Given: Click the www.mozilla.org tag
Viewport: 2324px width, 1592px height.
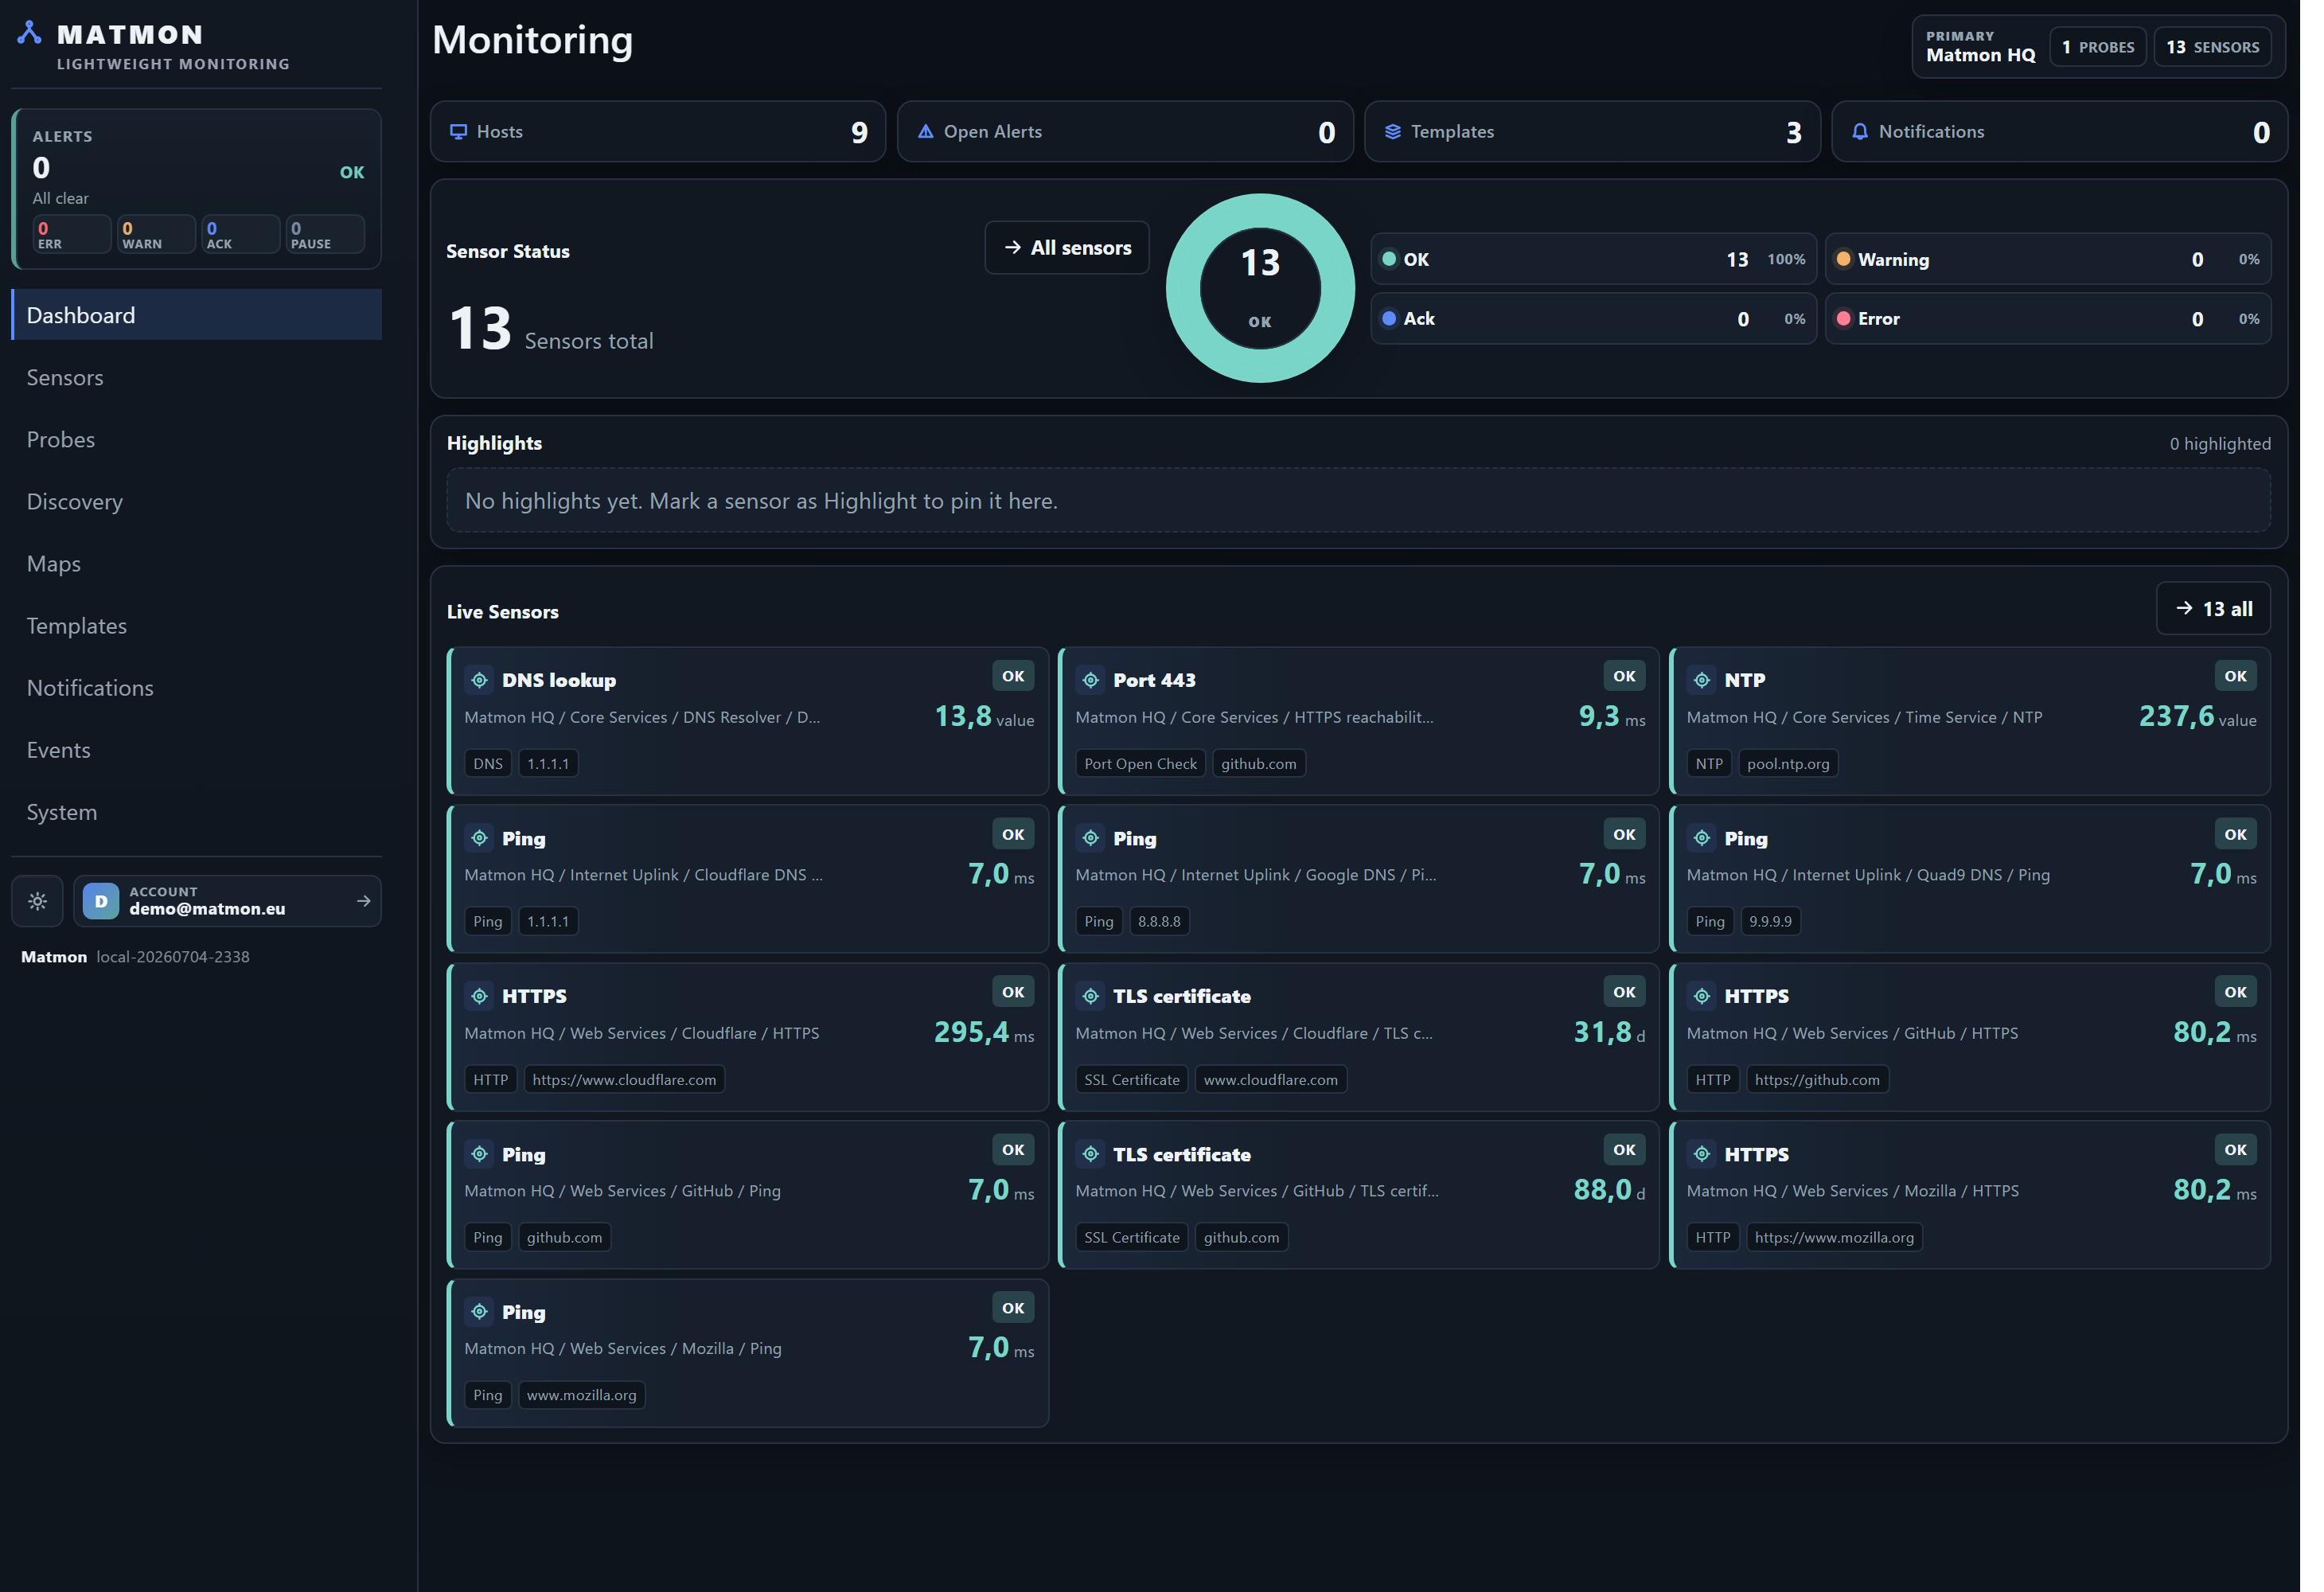Looking at the screenshot, I should point(581,1396).
